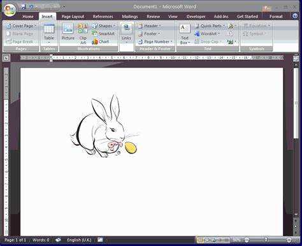Expand the Page Number dropdown

[155, 41]
